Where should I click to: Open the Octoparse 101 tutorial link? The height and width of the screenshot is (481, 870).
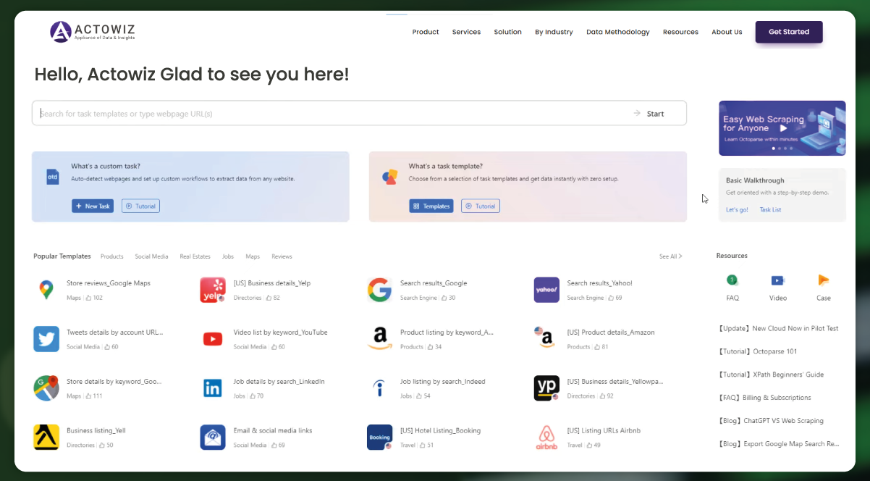coord(757,351)
